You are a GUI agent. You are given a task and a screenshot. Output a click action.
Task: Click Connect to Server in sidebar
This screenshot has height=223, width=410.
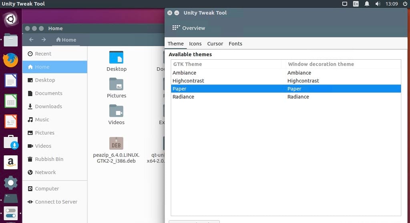[55, 202]
